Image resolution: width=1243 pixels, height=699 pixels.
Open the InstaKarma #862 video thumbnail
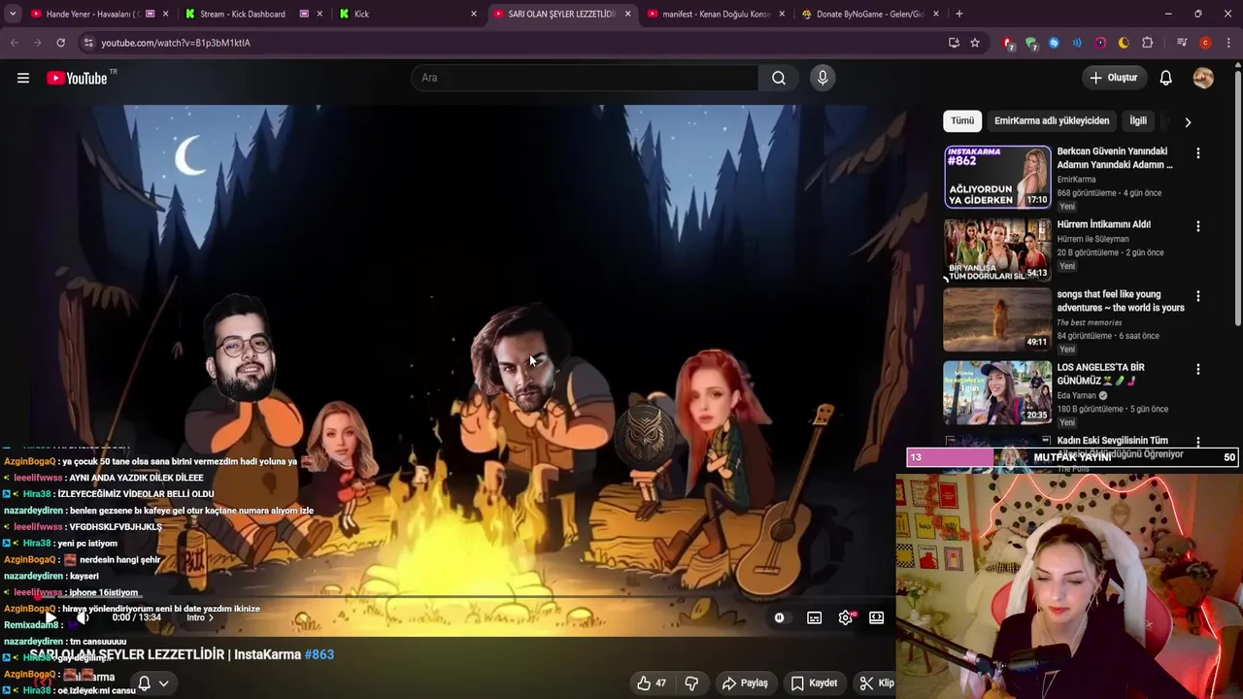pyautogui.click(x=997, y=177)
